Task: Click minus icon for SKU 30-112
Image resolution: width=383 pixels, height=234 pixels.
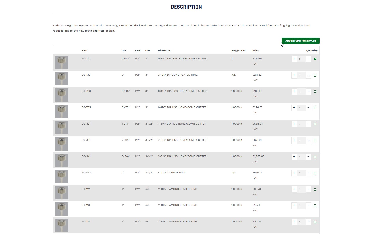Action: [x=308, y=189]
